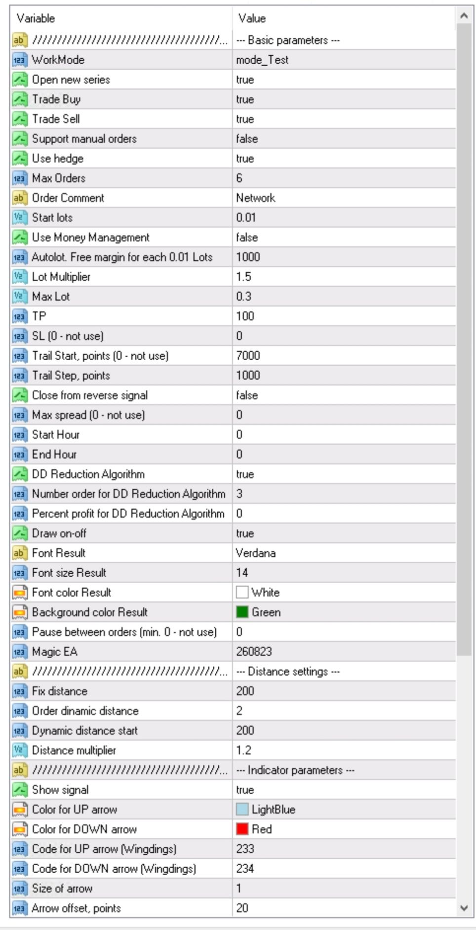Click the integer icon beside Size of arrow
Viewport: 476px width, 930px height.
click(x=19, y=888)
